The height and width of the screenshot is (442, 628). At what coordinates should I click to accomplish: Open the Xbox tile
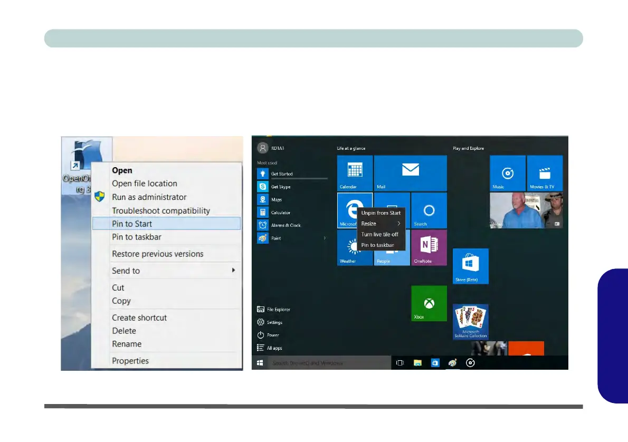[429, 303]
